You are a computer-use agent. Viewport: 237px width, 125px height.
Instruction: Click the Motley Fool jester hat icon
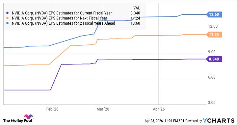28,117
